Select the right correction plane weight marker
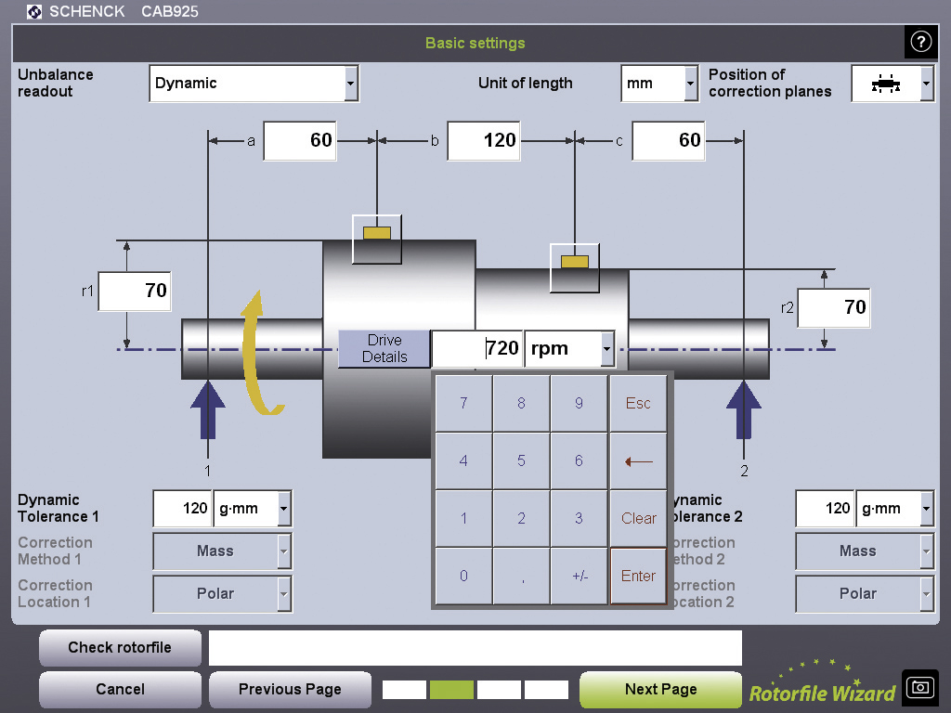This screenshot has height=713, width=951. [x=575, y=262]
